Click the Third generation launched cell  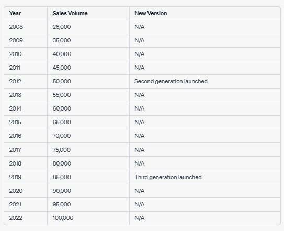coord(205,177)
